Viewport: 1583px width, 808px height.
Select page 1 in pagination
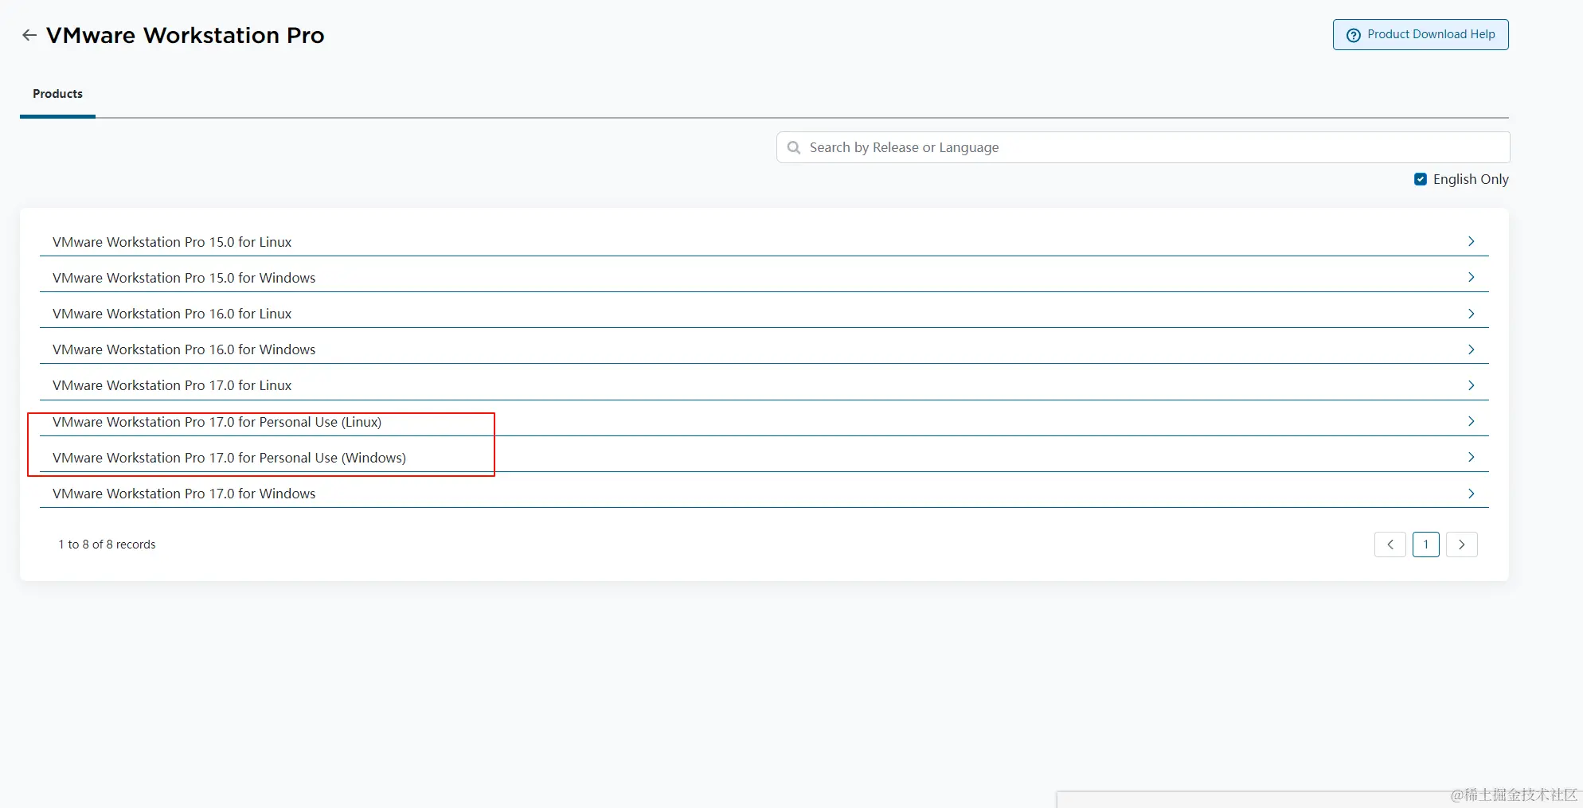pos(1426,545)
